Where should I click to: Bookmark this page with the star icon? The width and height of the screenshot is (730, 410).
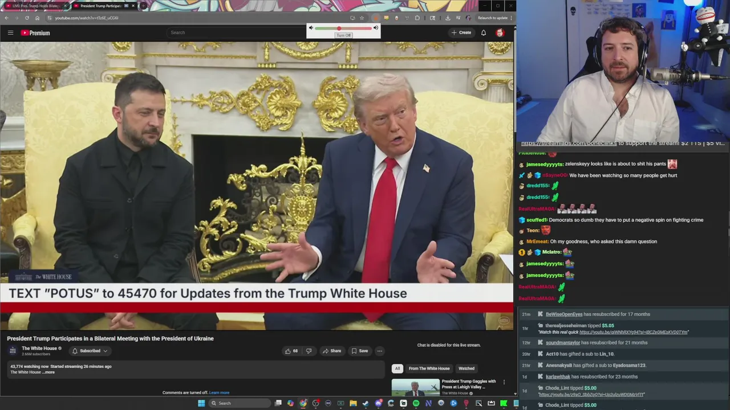[362, 18]
